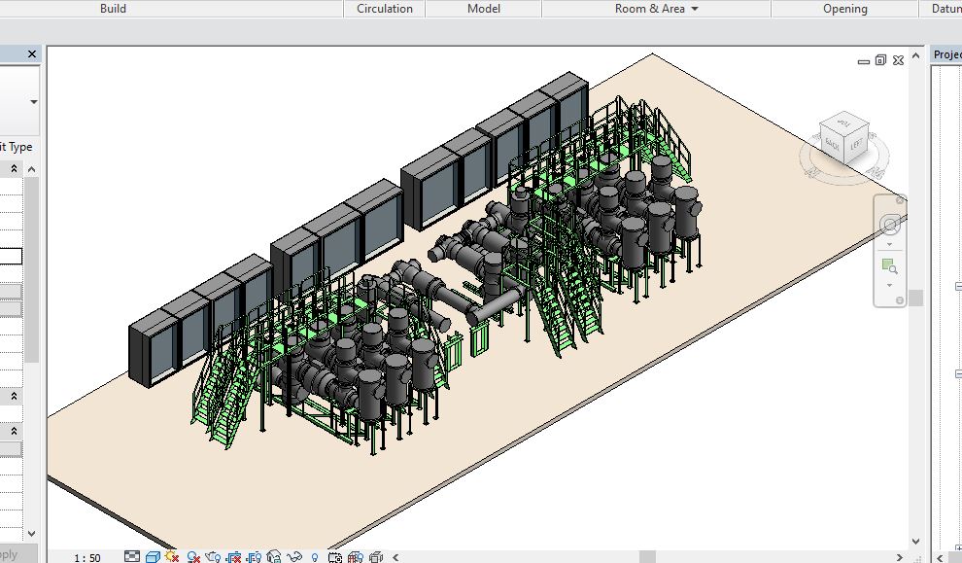Click the Unlocked 3D View house icon
This screenshot has width=962, height=563.
274,557
